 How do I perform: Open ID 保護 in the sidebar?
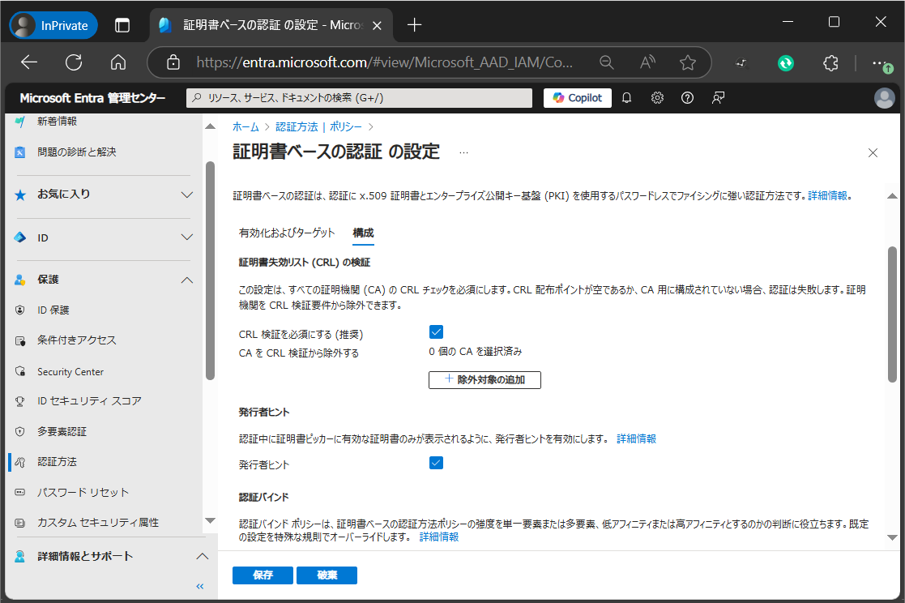(53, 310)
